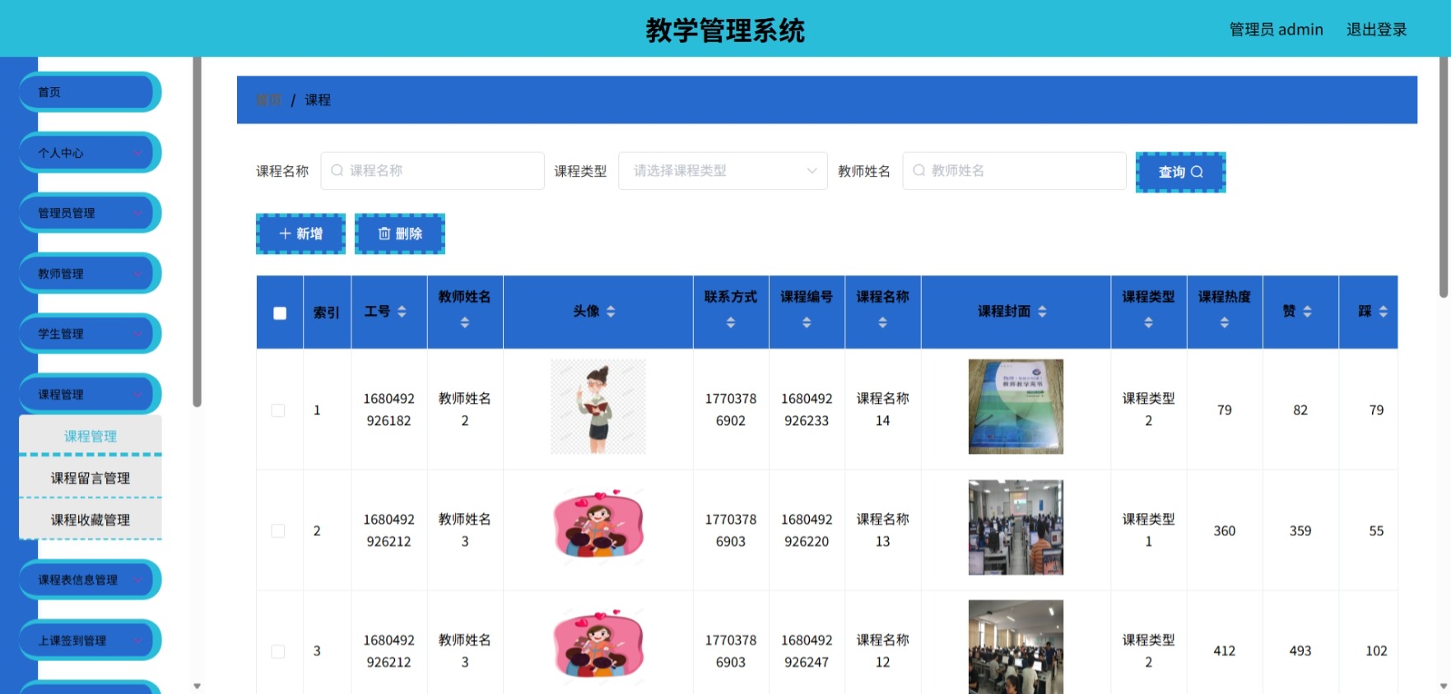Expand the 个人中心 sidebar menu
The height and width of the screenshot is (694, 1451).
[89, 153]
